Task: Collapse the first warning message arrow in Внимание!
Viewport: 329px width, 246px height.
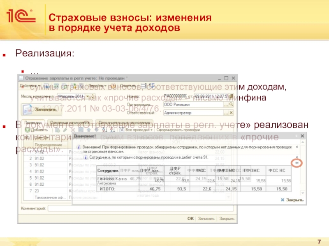Action: click(297, 147)
